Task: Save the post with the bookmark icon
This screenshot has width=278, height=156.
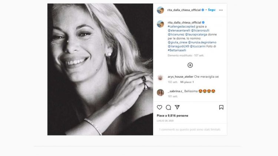Action: click(x=221, y=107)
